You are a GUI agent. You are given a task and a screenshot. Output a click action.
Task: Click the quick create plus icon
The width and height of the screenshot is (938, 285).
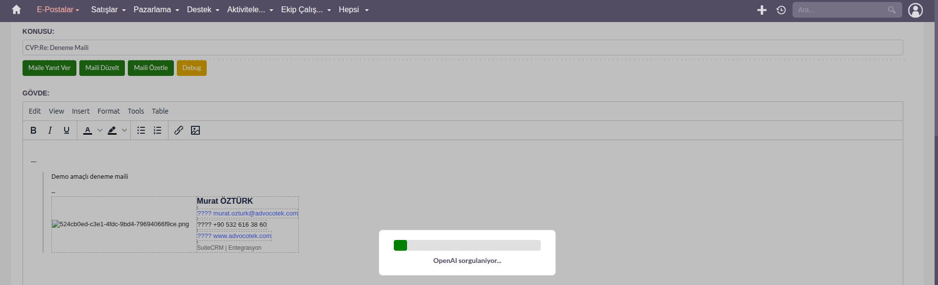(x=762, y=10)
